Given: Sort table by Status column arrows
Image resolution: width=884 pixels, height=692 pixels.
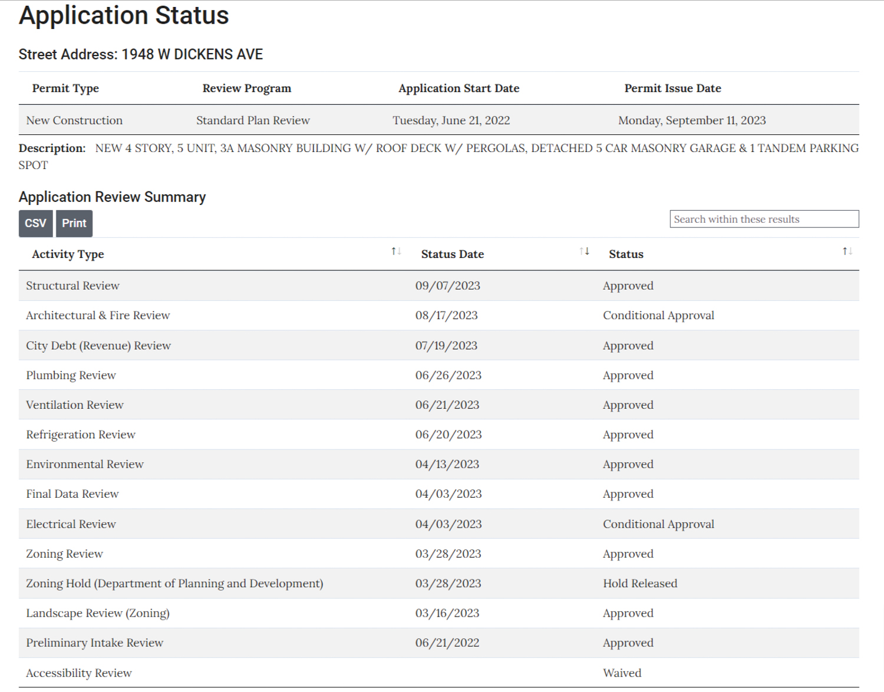Looking at the screenshot, I should [847, 251].
